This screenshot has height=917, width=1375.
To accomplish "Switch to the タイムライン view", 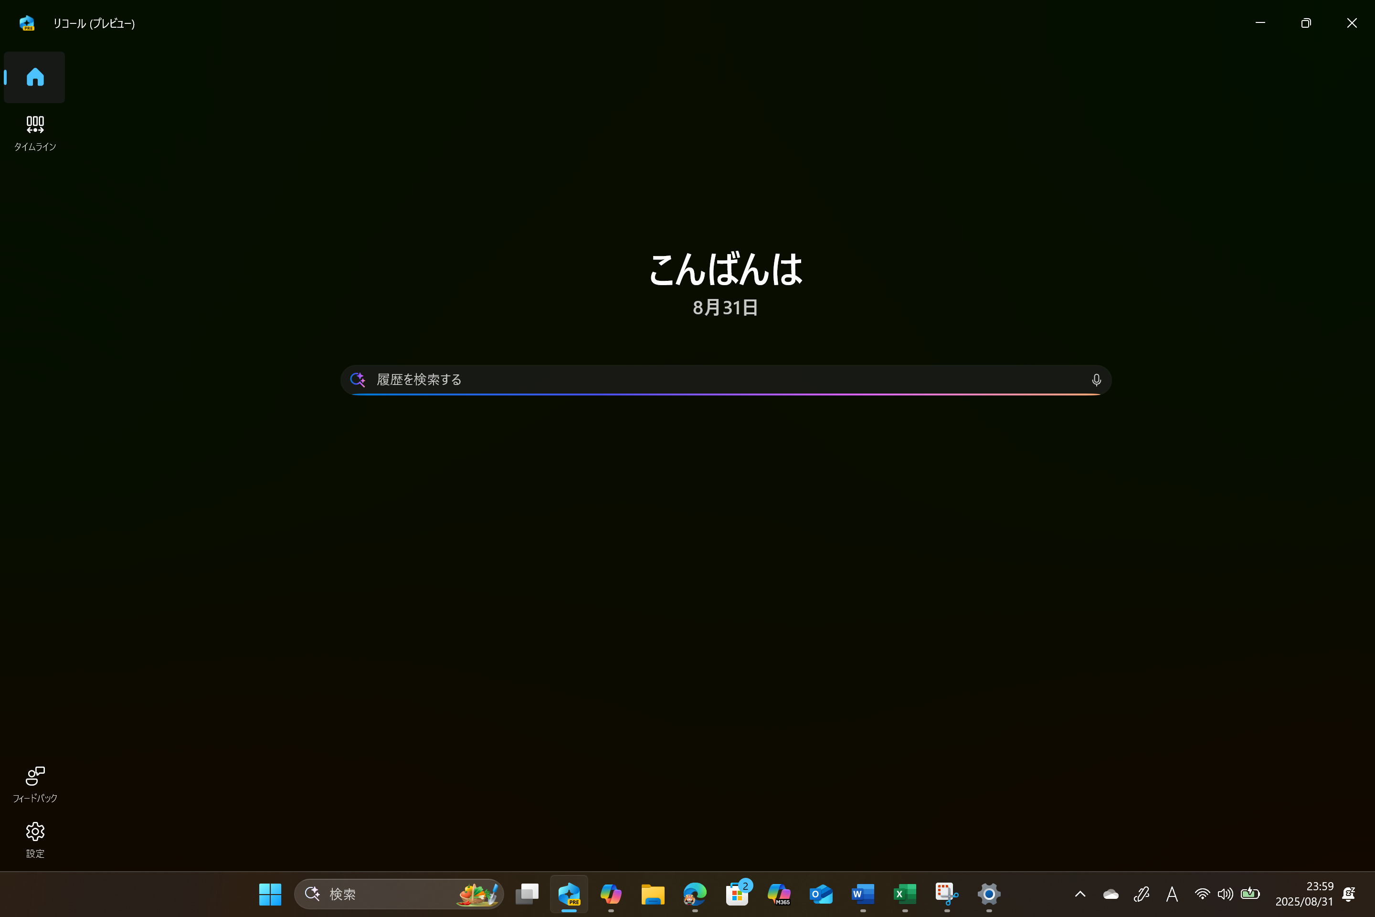I will (x=34, y=133).
